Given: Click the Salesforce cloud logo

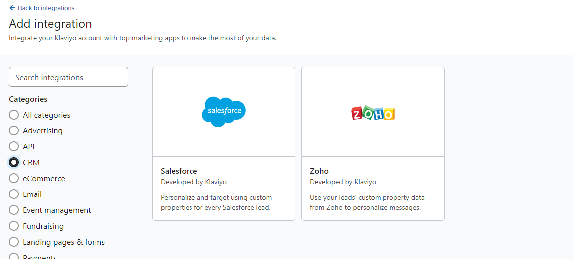Looking at the screenshot, I should (x=224, y=112).
